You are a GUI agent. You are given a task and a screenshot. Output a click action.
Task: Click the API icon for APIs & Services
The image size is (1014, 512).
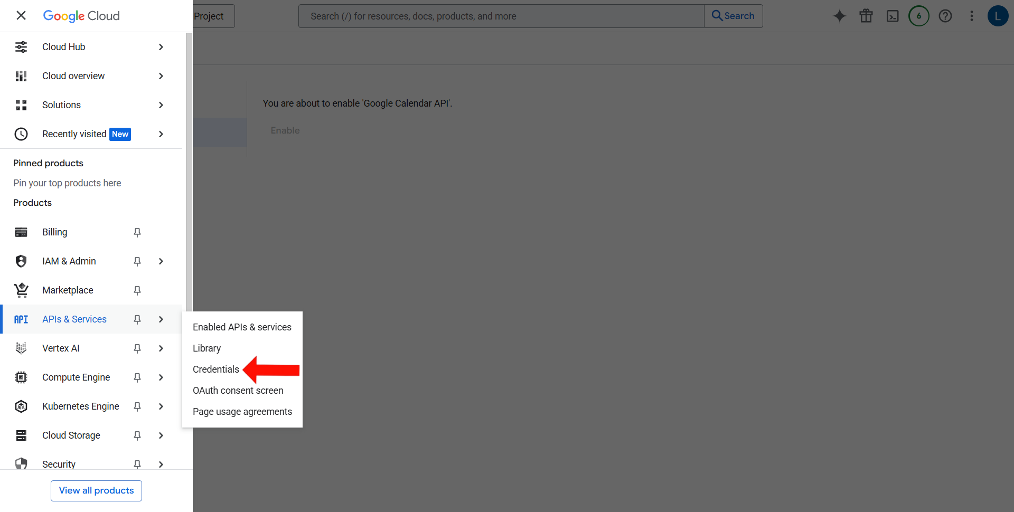(x=21, y=319)
